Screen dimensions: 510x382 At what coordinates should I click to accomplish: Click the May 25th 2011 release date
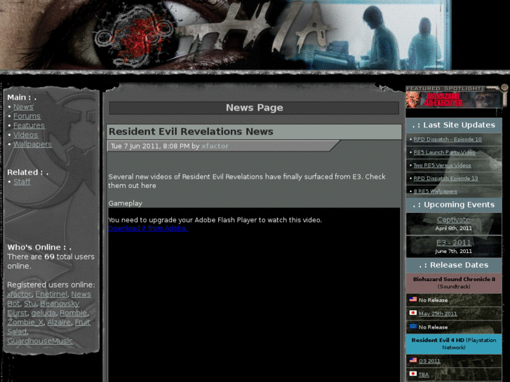pos(438,314)
